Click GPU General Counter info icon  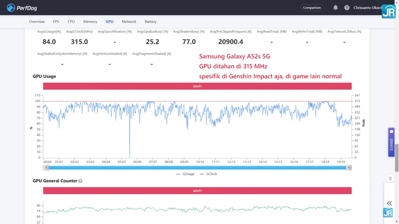tap(80, 181)
